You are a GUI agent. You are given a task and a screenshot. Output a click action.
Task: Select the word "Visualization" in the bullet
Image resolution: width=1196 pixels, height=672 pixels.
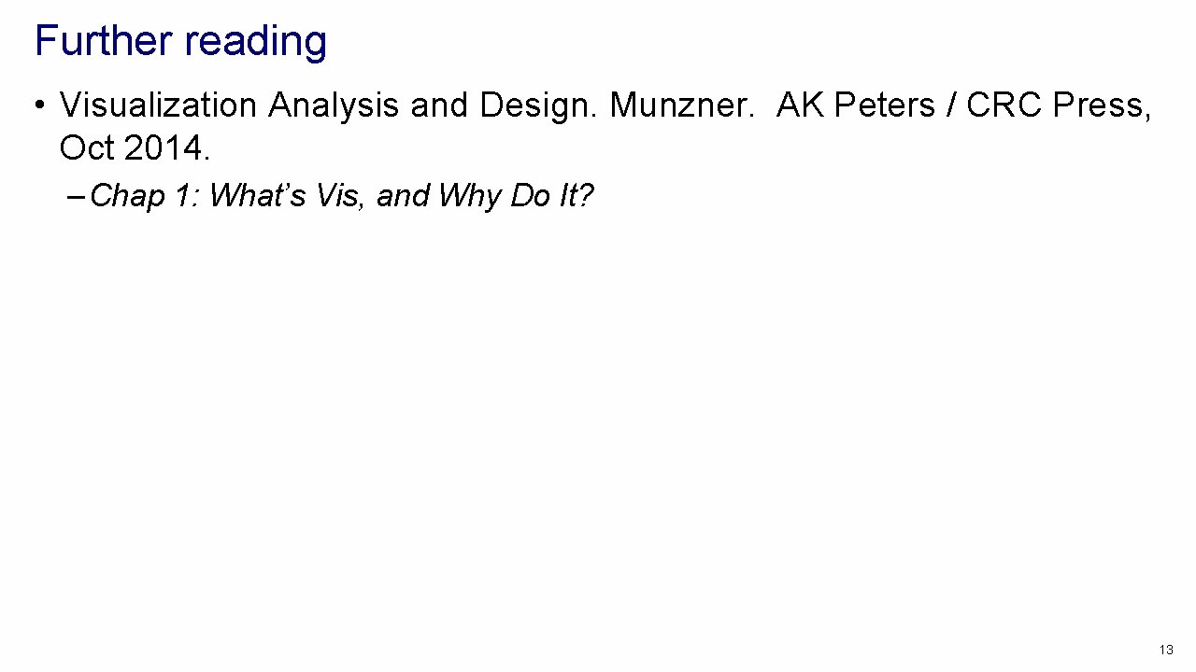click(158, 105)
